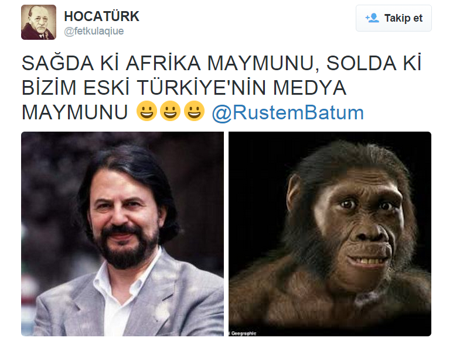Click the third grinning emoji
The image size is (453, 341).
(194, 111)
